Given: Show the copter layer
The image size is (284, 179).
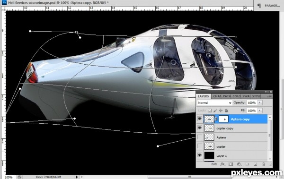Looking at the screenshot, I should click(200, 146).
